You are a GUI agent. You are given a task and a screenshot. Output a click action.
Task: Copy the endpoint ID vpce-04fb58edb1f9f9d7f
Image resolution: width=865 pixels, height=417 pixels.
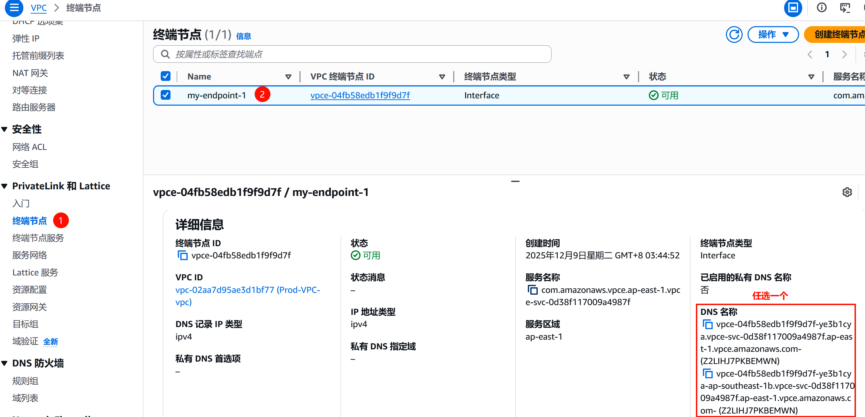pyautogui.click(x=182, y=256)
